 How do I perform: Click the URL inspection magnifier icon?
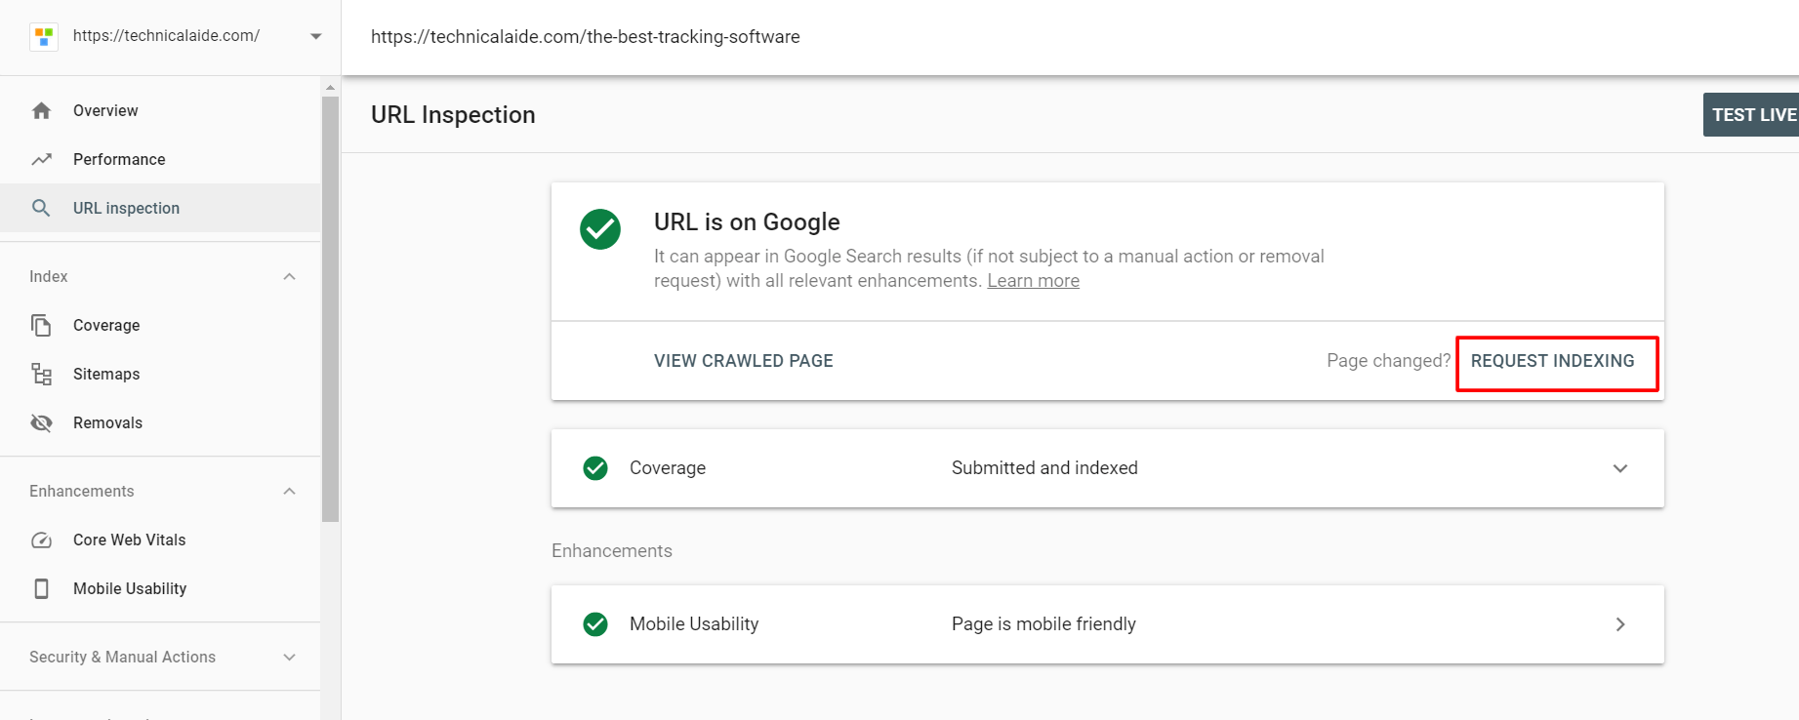coord(41,208)
